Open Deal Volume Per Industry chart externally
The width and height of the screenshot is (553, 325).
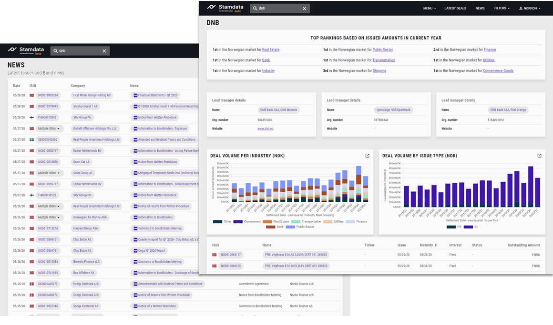pyautogui.click(x=367, y=156)
